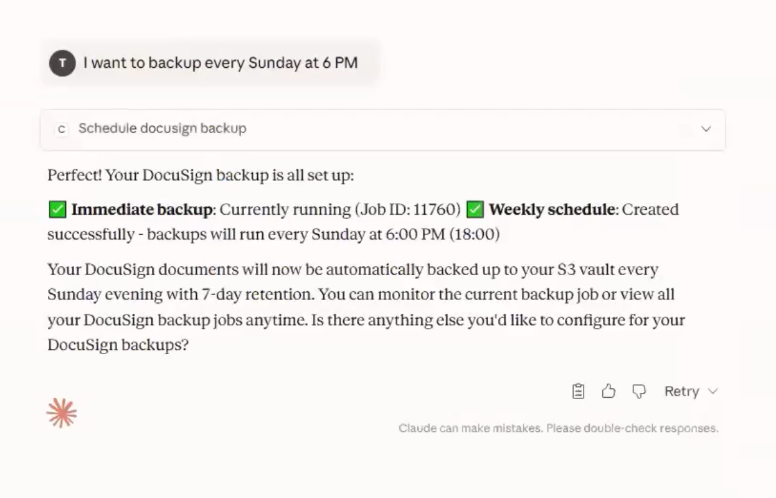Click the user message about Sunday backup
The image size is (776, 498).
coord(220,63)
